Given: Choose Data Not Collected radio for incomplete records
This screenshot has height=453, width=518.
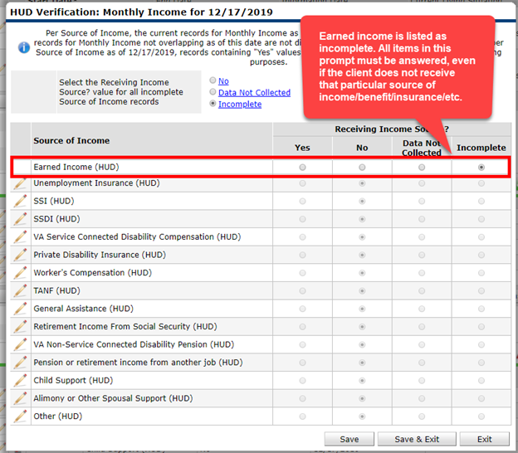Looking at the screenshot, I should point(213,92).
